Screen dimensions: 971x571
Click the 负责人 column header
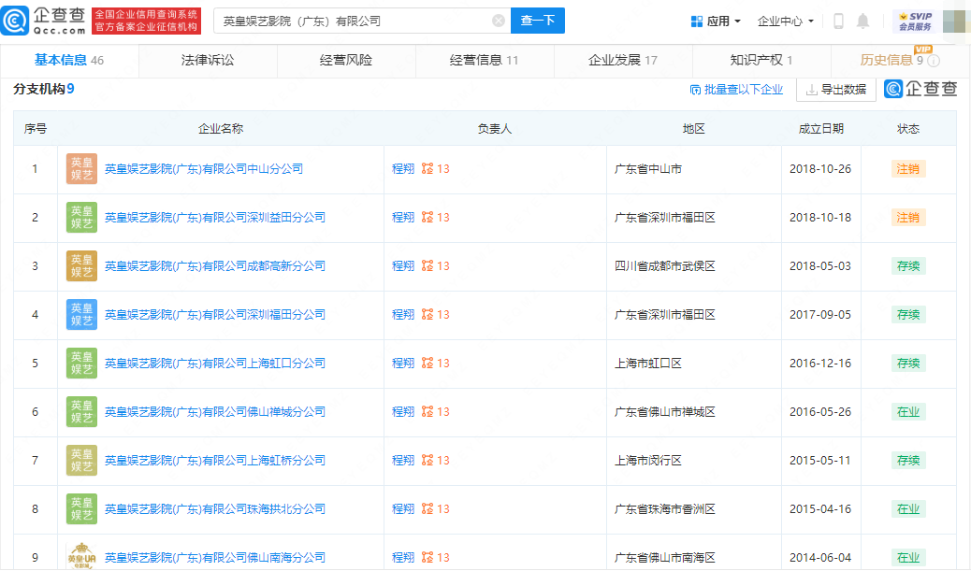494,129
